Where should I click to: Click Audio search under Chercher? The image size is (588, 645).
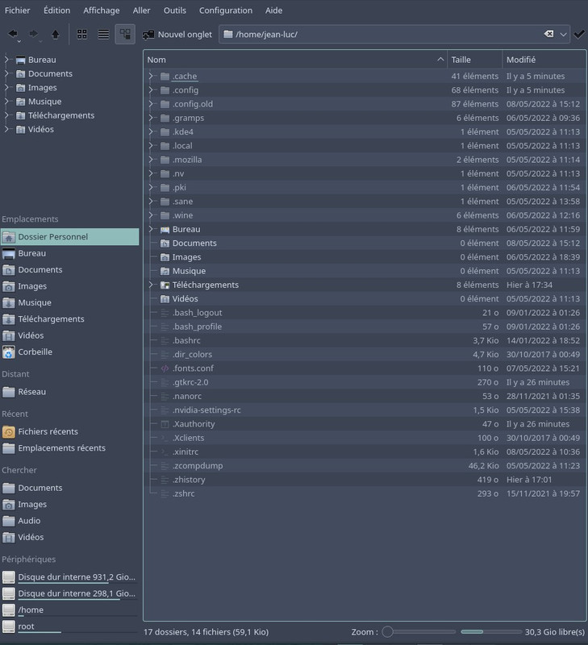[29, 520]
